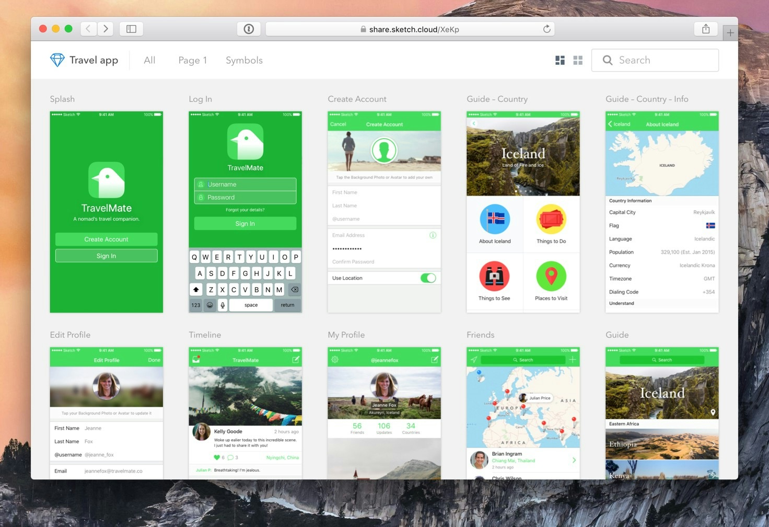Open the Timeline artboard thumbnail
Viewport: 769px width, 527px height.
[245, 413]
